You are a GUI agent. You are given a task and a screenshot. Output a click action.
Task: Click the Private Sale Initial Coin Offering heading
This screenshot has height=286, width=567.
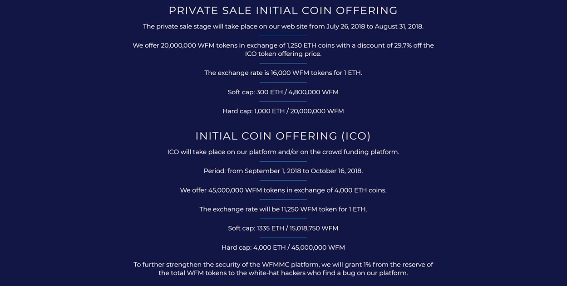click(x=283, y=10)
